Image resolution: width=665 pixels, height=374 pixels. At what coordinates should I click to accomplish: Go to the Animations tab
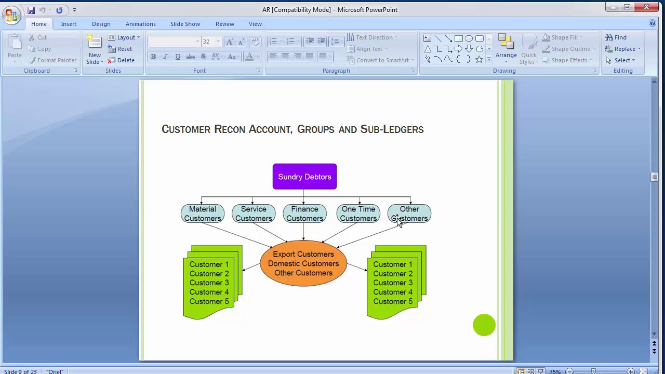140,24
